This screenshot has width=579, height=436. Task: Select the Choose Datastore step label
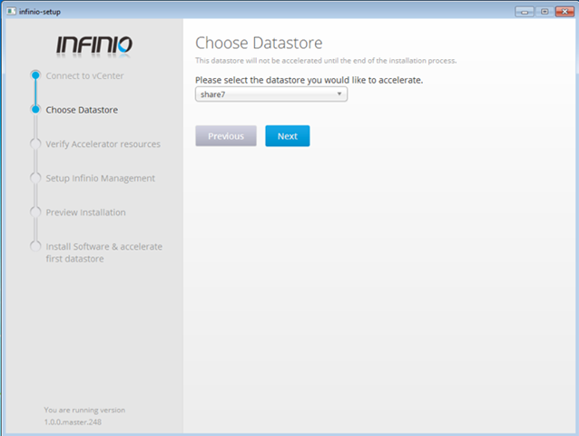point(82,110)
